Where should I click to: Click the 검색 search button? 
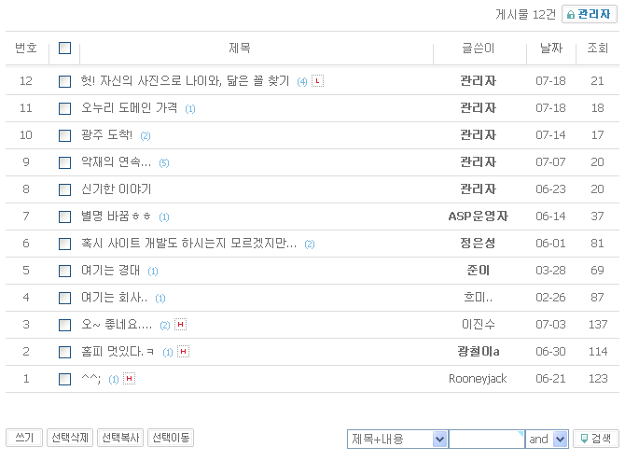(596, 439)
